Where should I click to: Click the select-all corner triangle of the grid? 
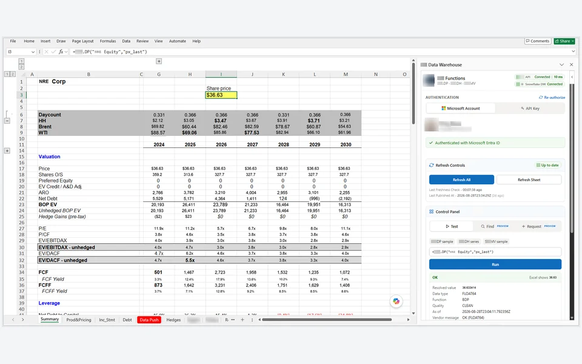click(22, 74)
